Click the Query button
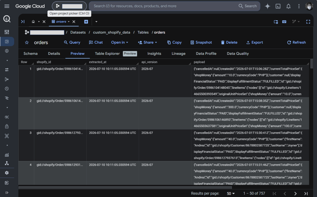The image size is (317, 197). pyautogui.click(x=72, y=42)
